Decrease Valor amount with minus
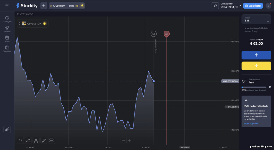This screenshot has height=150, width=274. tap(268, 21)
